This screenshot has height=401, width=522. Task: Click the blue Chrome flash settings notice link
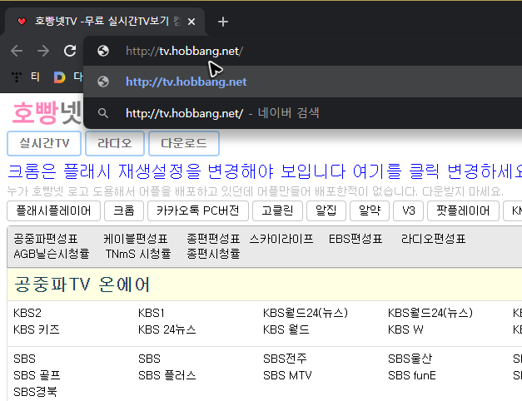(265, 171)
